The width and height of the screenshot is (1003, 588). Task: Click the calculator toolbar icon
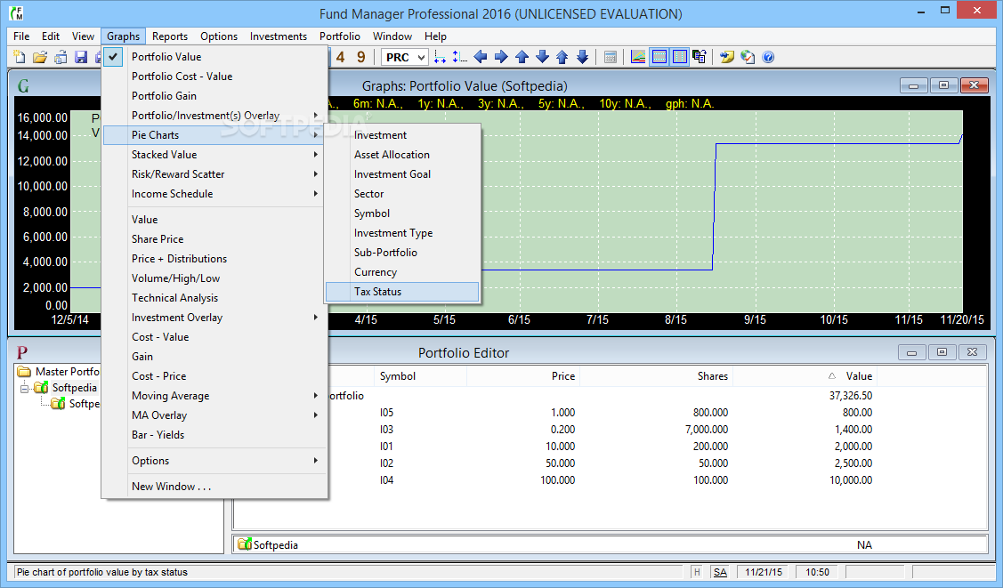(611, 57)
